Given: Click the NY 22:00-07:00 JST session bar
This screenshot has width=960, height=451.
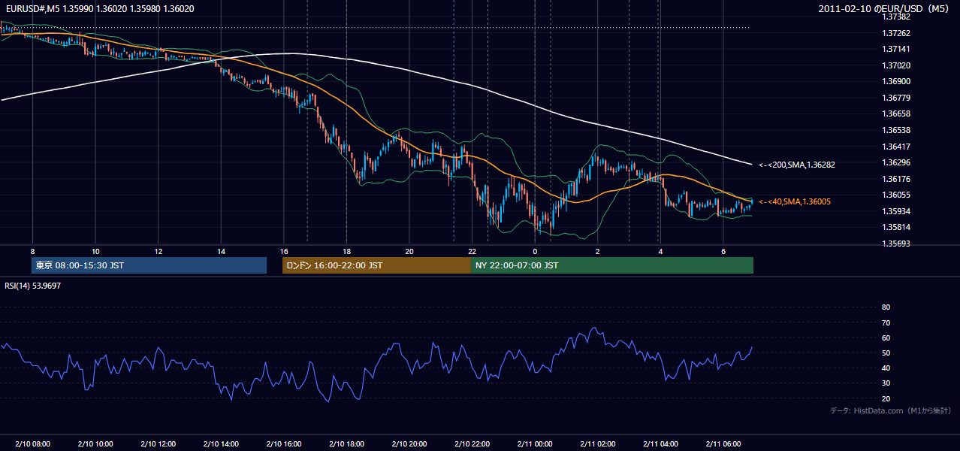Looking at the screenshot, I should 612,265.
